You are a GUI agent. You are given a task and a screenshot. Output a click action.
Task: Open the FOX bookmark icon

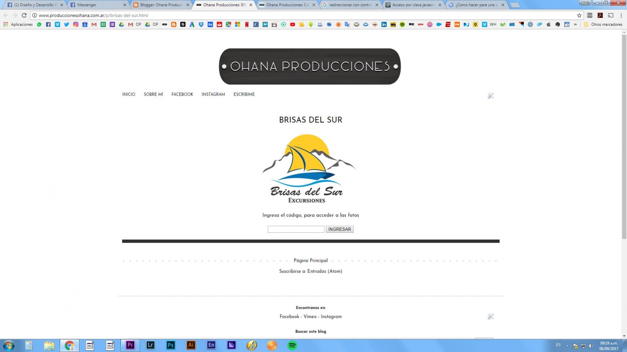tap(457, 25)
